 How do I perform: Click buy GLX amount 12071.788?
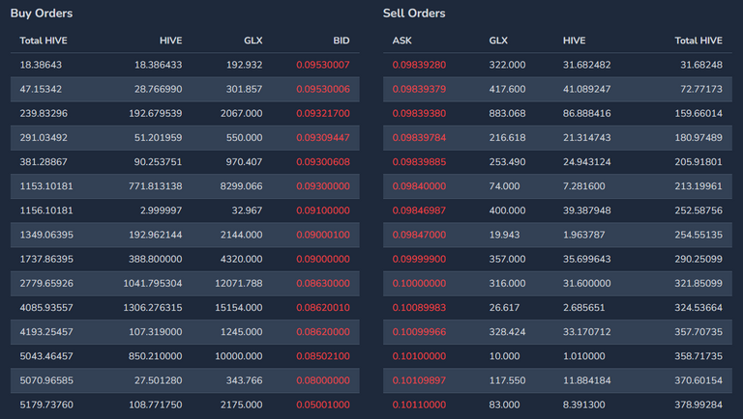pyautogui.click(x=238, y=283)
